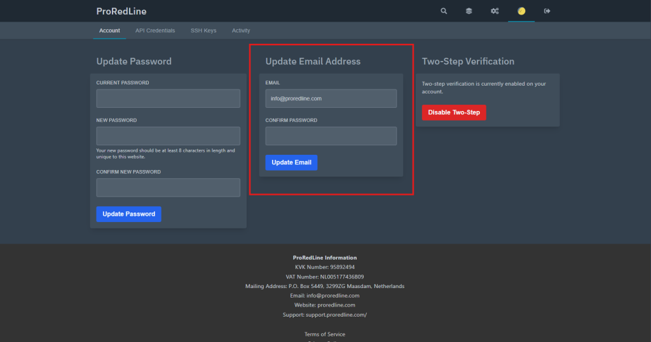
Task: Click the Update Email button
Action: tap(291, 162)
